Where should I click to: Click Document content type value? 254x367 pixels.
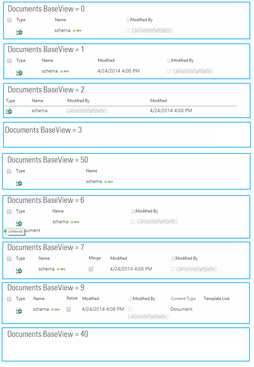[x=181, y=309]
